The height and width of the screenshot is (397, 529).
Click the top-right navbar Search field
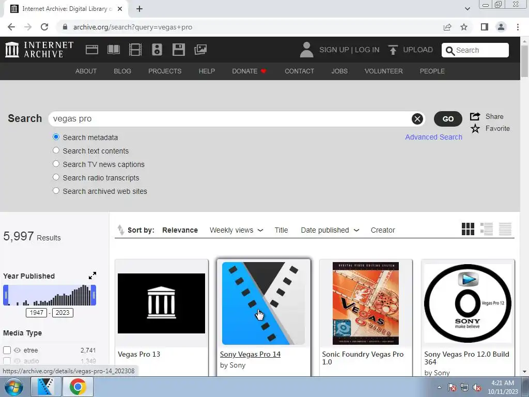click(x=475, y=50)
